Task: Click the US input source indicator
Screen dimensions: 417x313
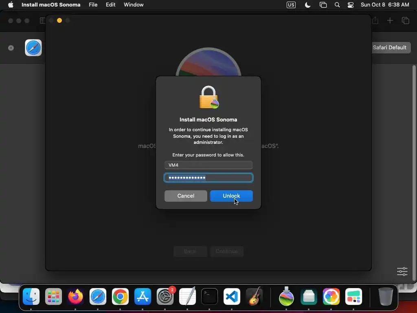Action: point(291,5)
